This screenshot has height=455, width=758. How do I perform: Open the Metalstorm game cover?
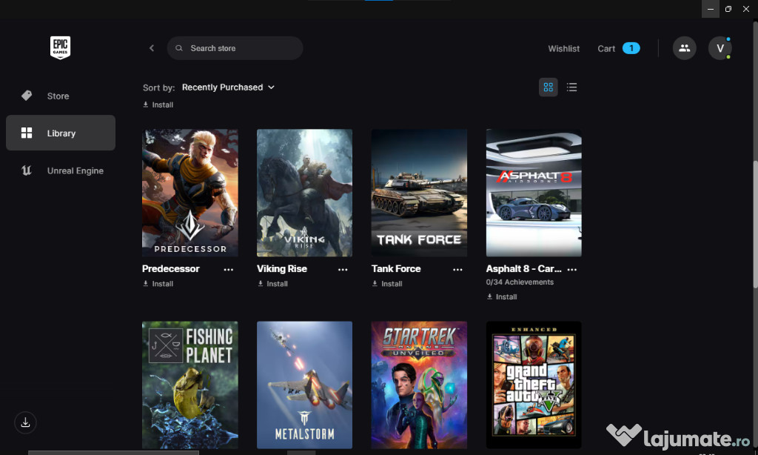pyautogui.click(x=304, y=385)
